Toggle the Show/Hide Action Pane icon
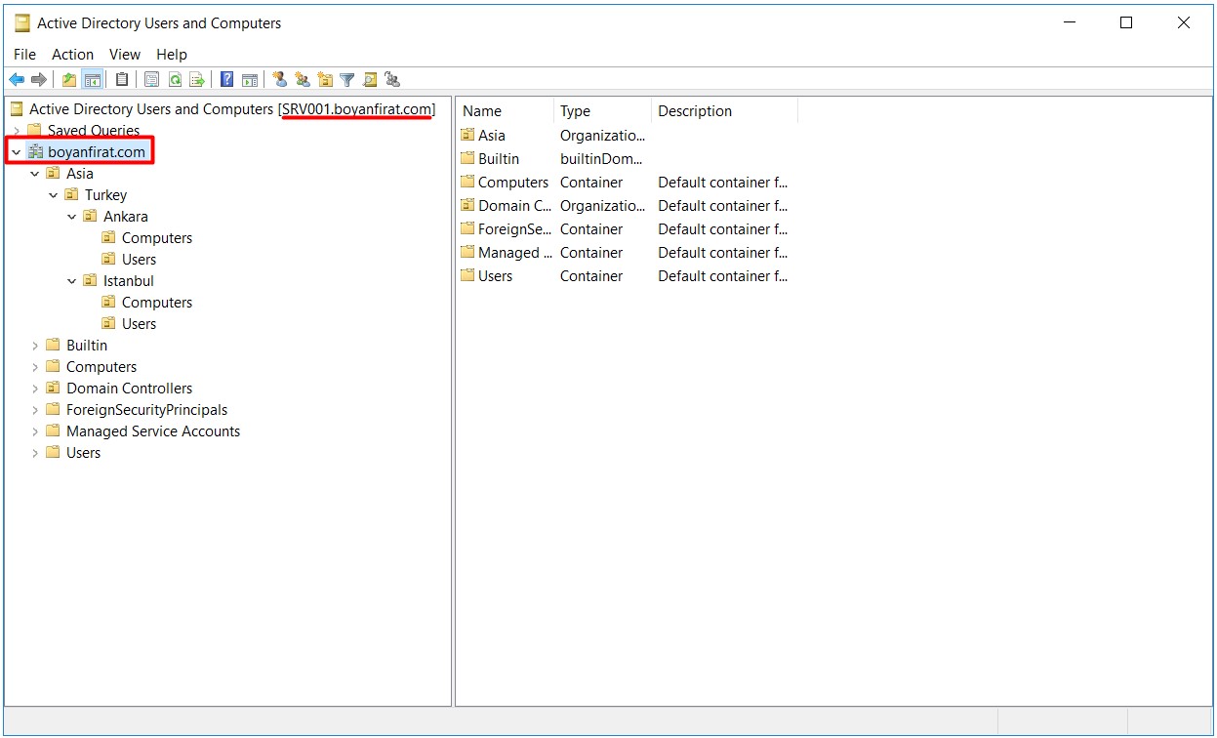Image resolution: width=1217 pixels, height=738 pixels. [250, 80]
